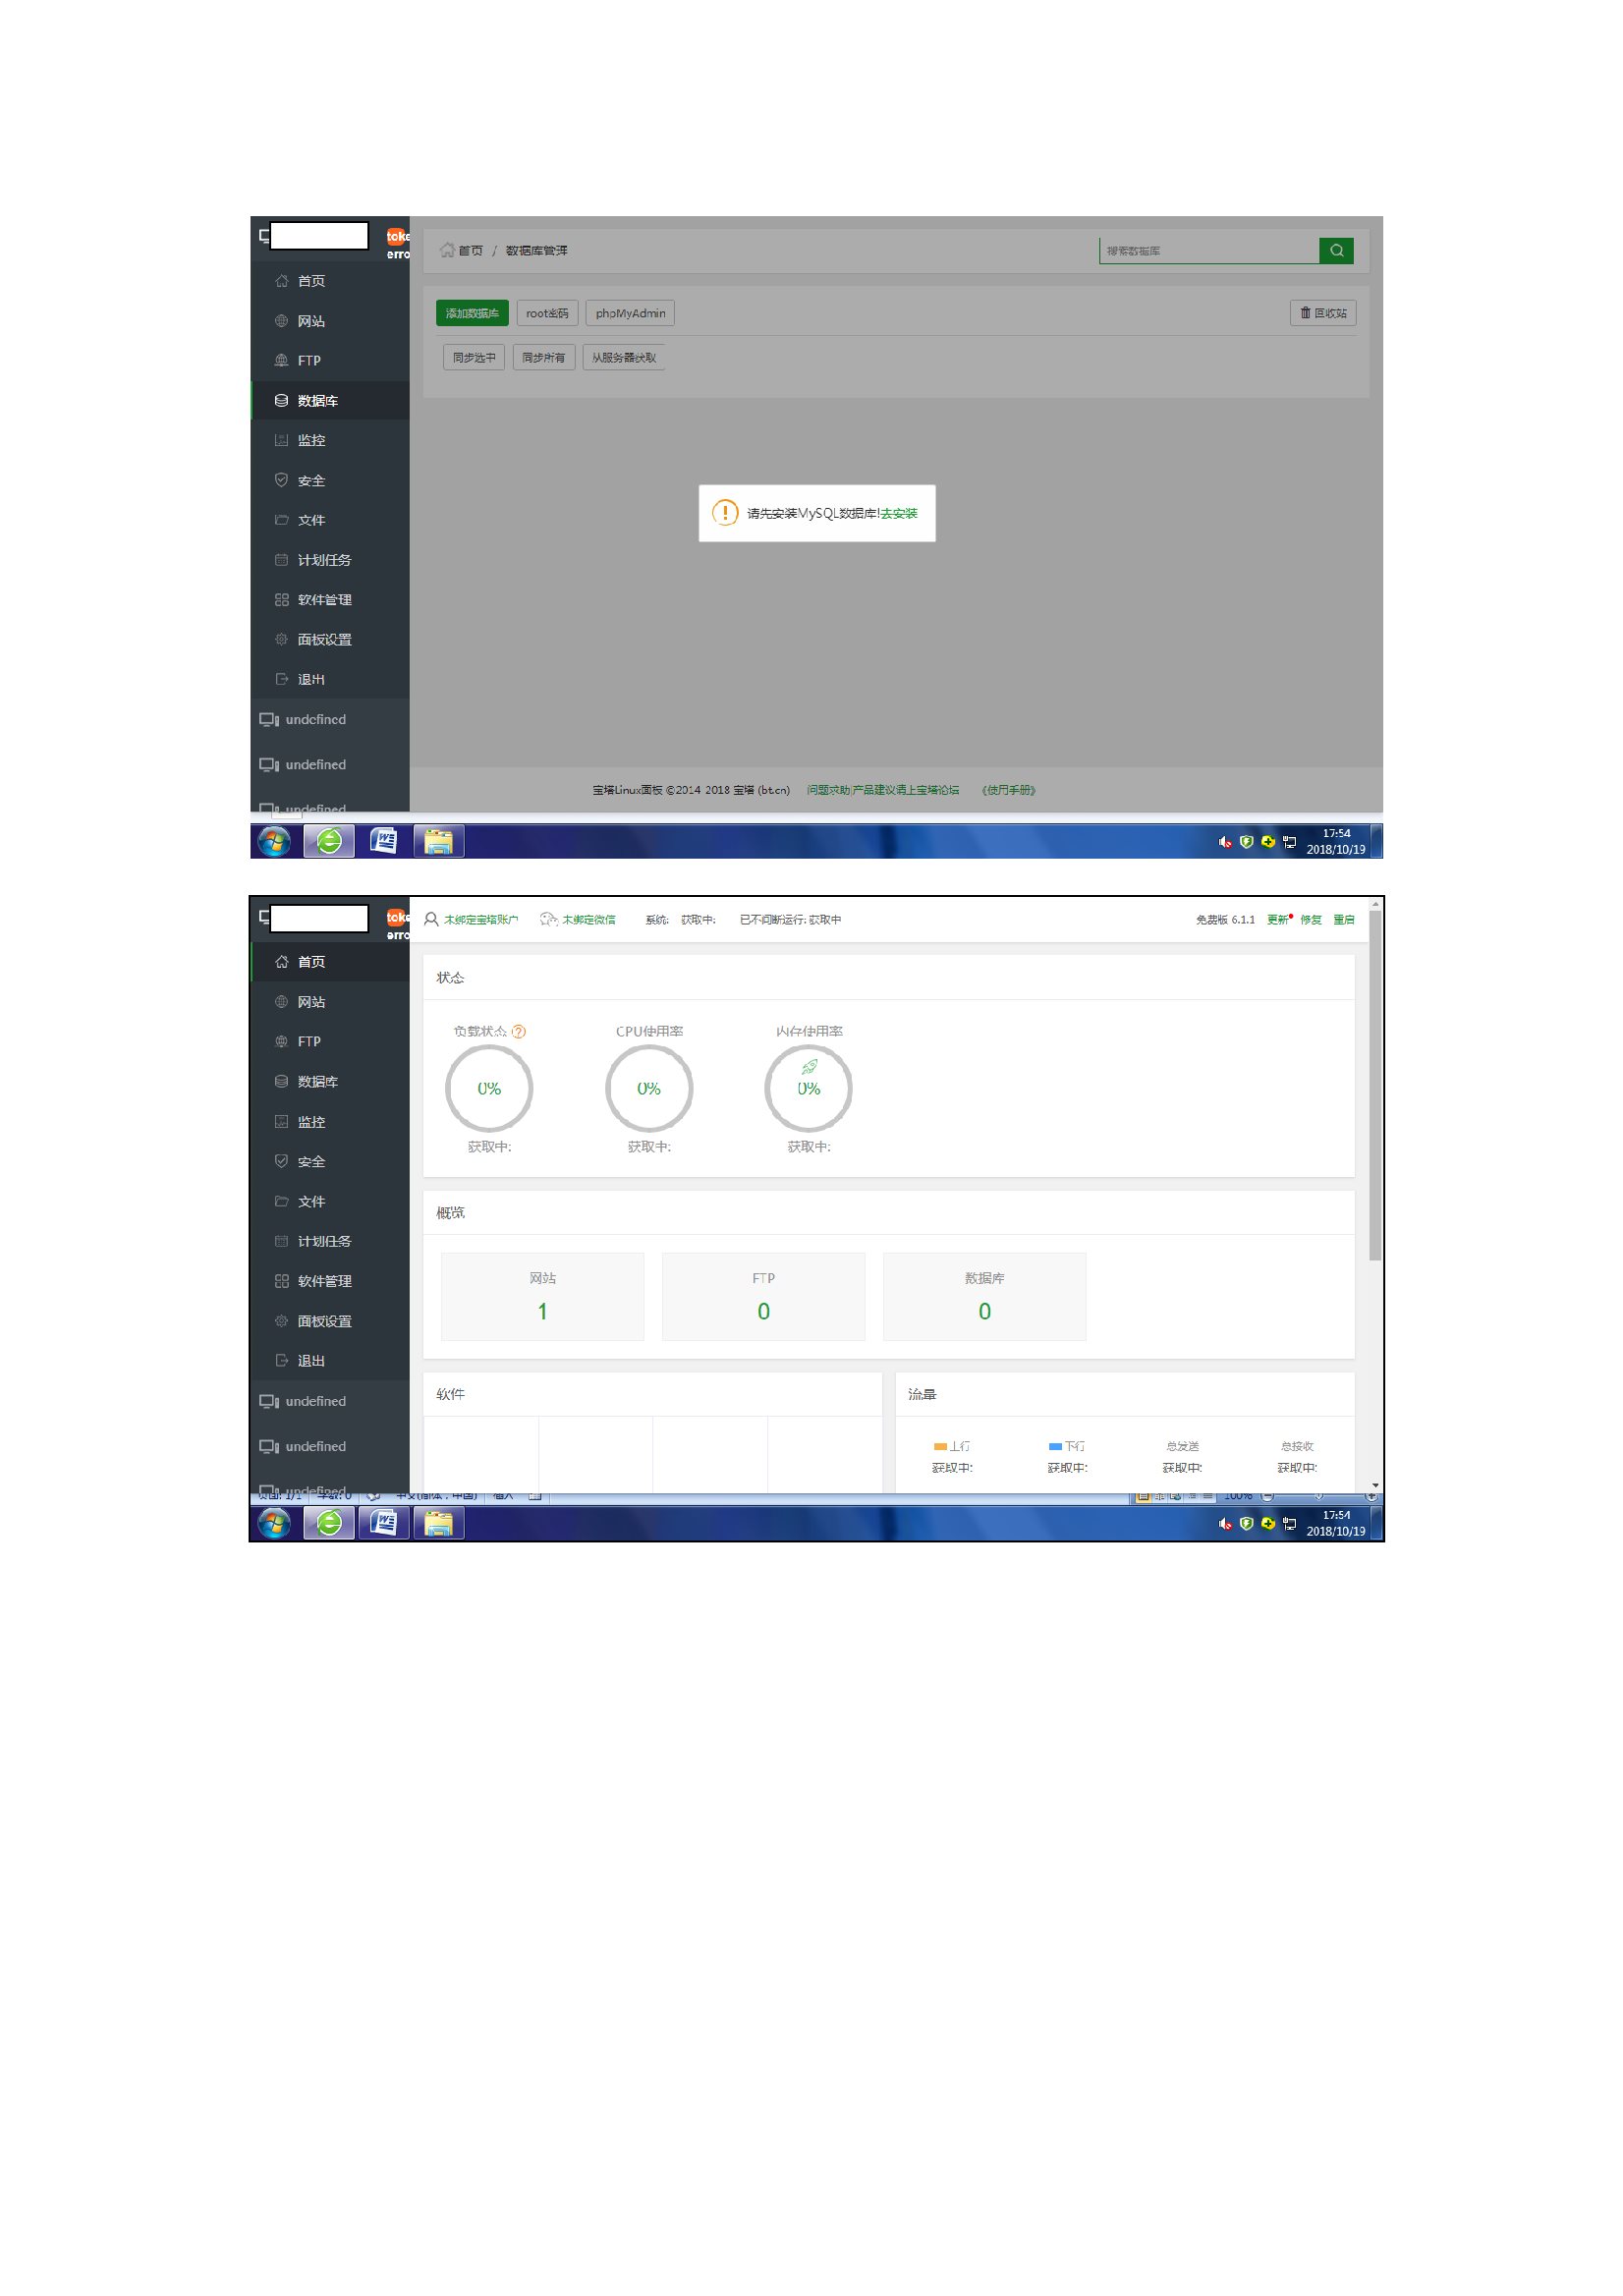Click 退出 logout icon in database page sidebar
Image resolution: width=1623 pixels, height=2296 pixels.
point(281,679)
